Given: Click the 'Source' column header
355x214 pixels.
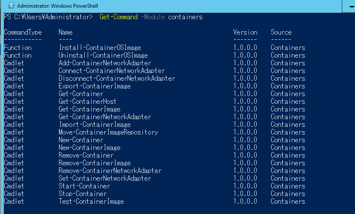Looking at the screenshot, I should (281, 32).
